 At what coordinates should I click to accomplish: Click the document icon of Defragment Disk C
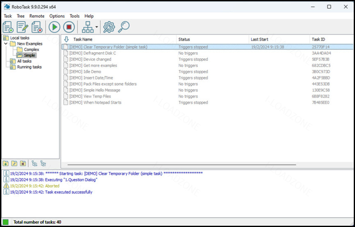click(x=66, y=53)
